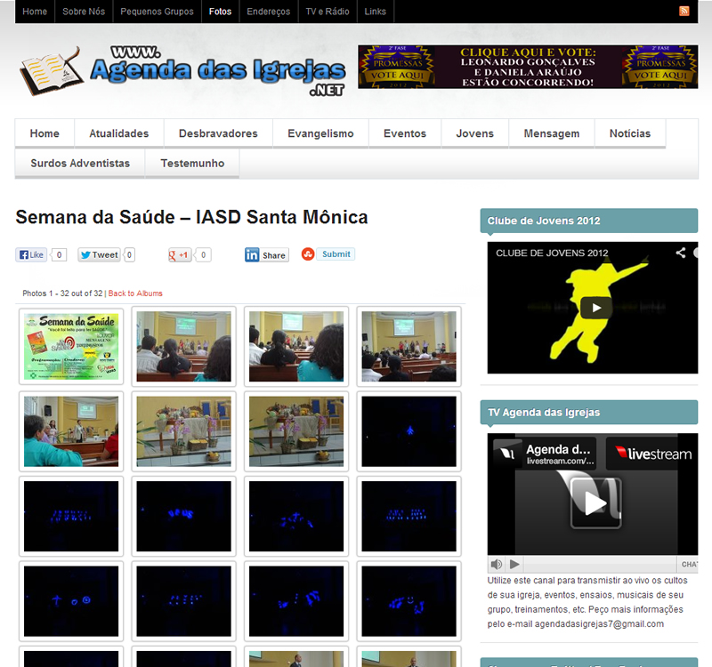Viewport: 712px width, 667px height.
Task: Select the Mensagem category tab
Action: (x=551, y=133)
